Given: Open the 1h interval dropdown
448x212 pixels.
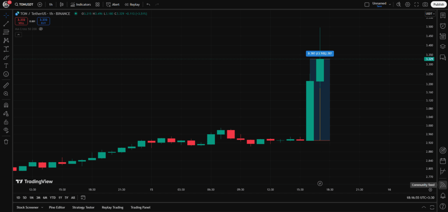Looking at the screenshot, I should 51,4.
